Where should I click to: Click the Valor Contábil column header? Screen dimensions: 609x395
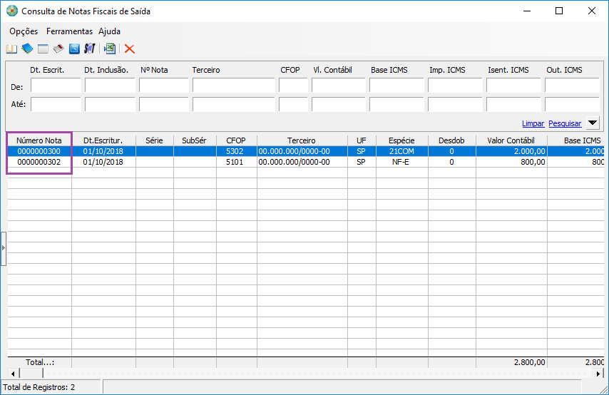tap(511, 140)
